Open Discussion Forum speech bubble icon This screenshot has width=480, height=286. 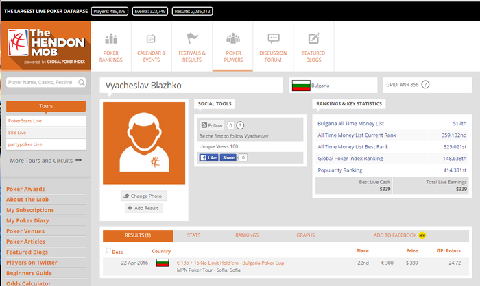coord(274,38)
